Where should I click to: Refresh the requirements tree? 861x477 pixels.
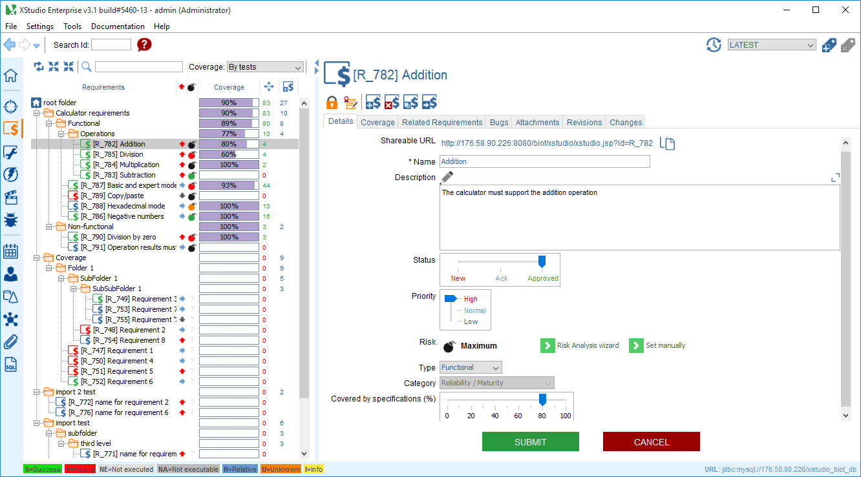(39, 66)
